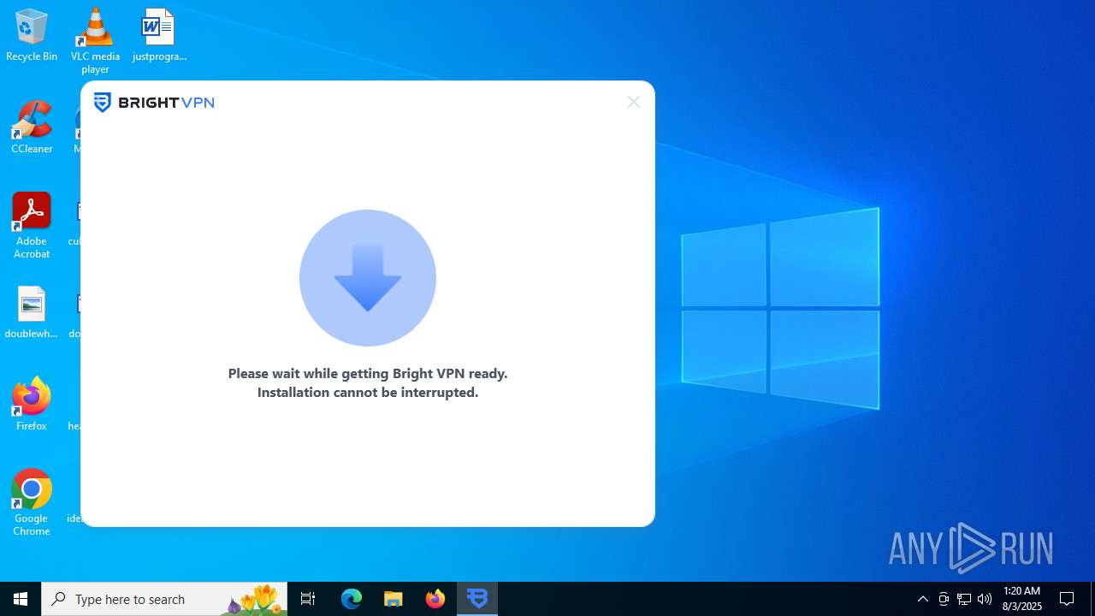Open Task View on the taskbar
This screenshot has width=1095, height=616.
308,599
